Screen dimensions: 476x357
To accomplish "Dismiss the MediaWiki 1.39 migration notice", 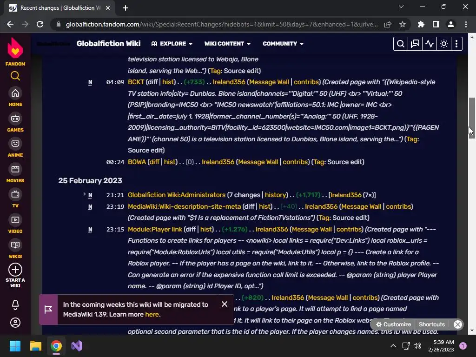I will (x=225, y=304).
